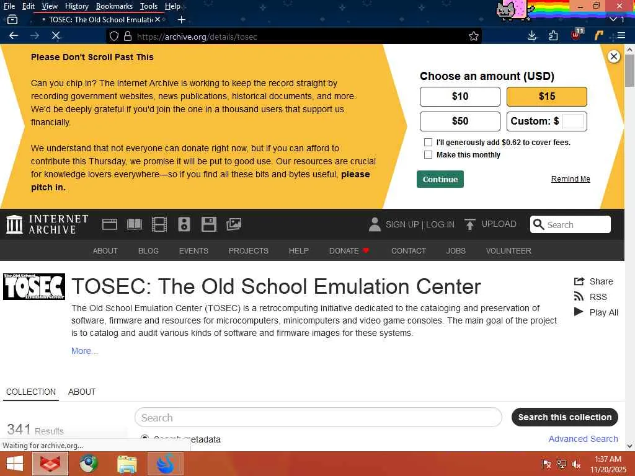635x476 pixels.
Task: Open VOLUNTEER in the navigation bar
Action: tap(508, 250)
